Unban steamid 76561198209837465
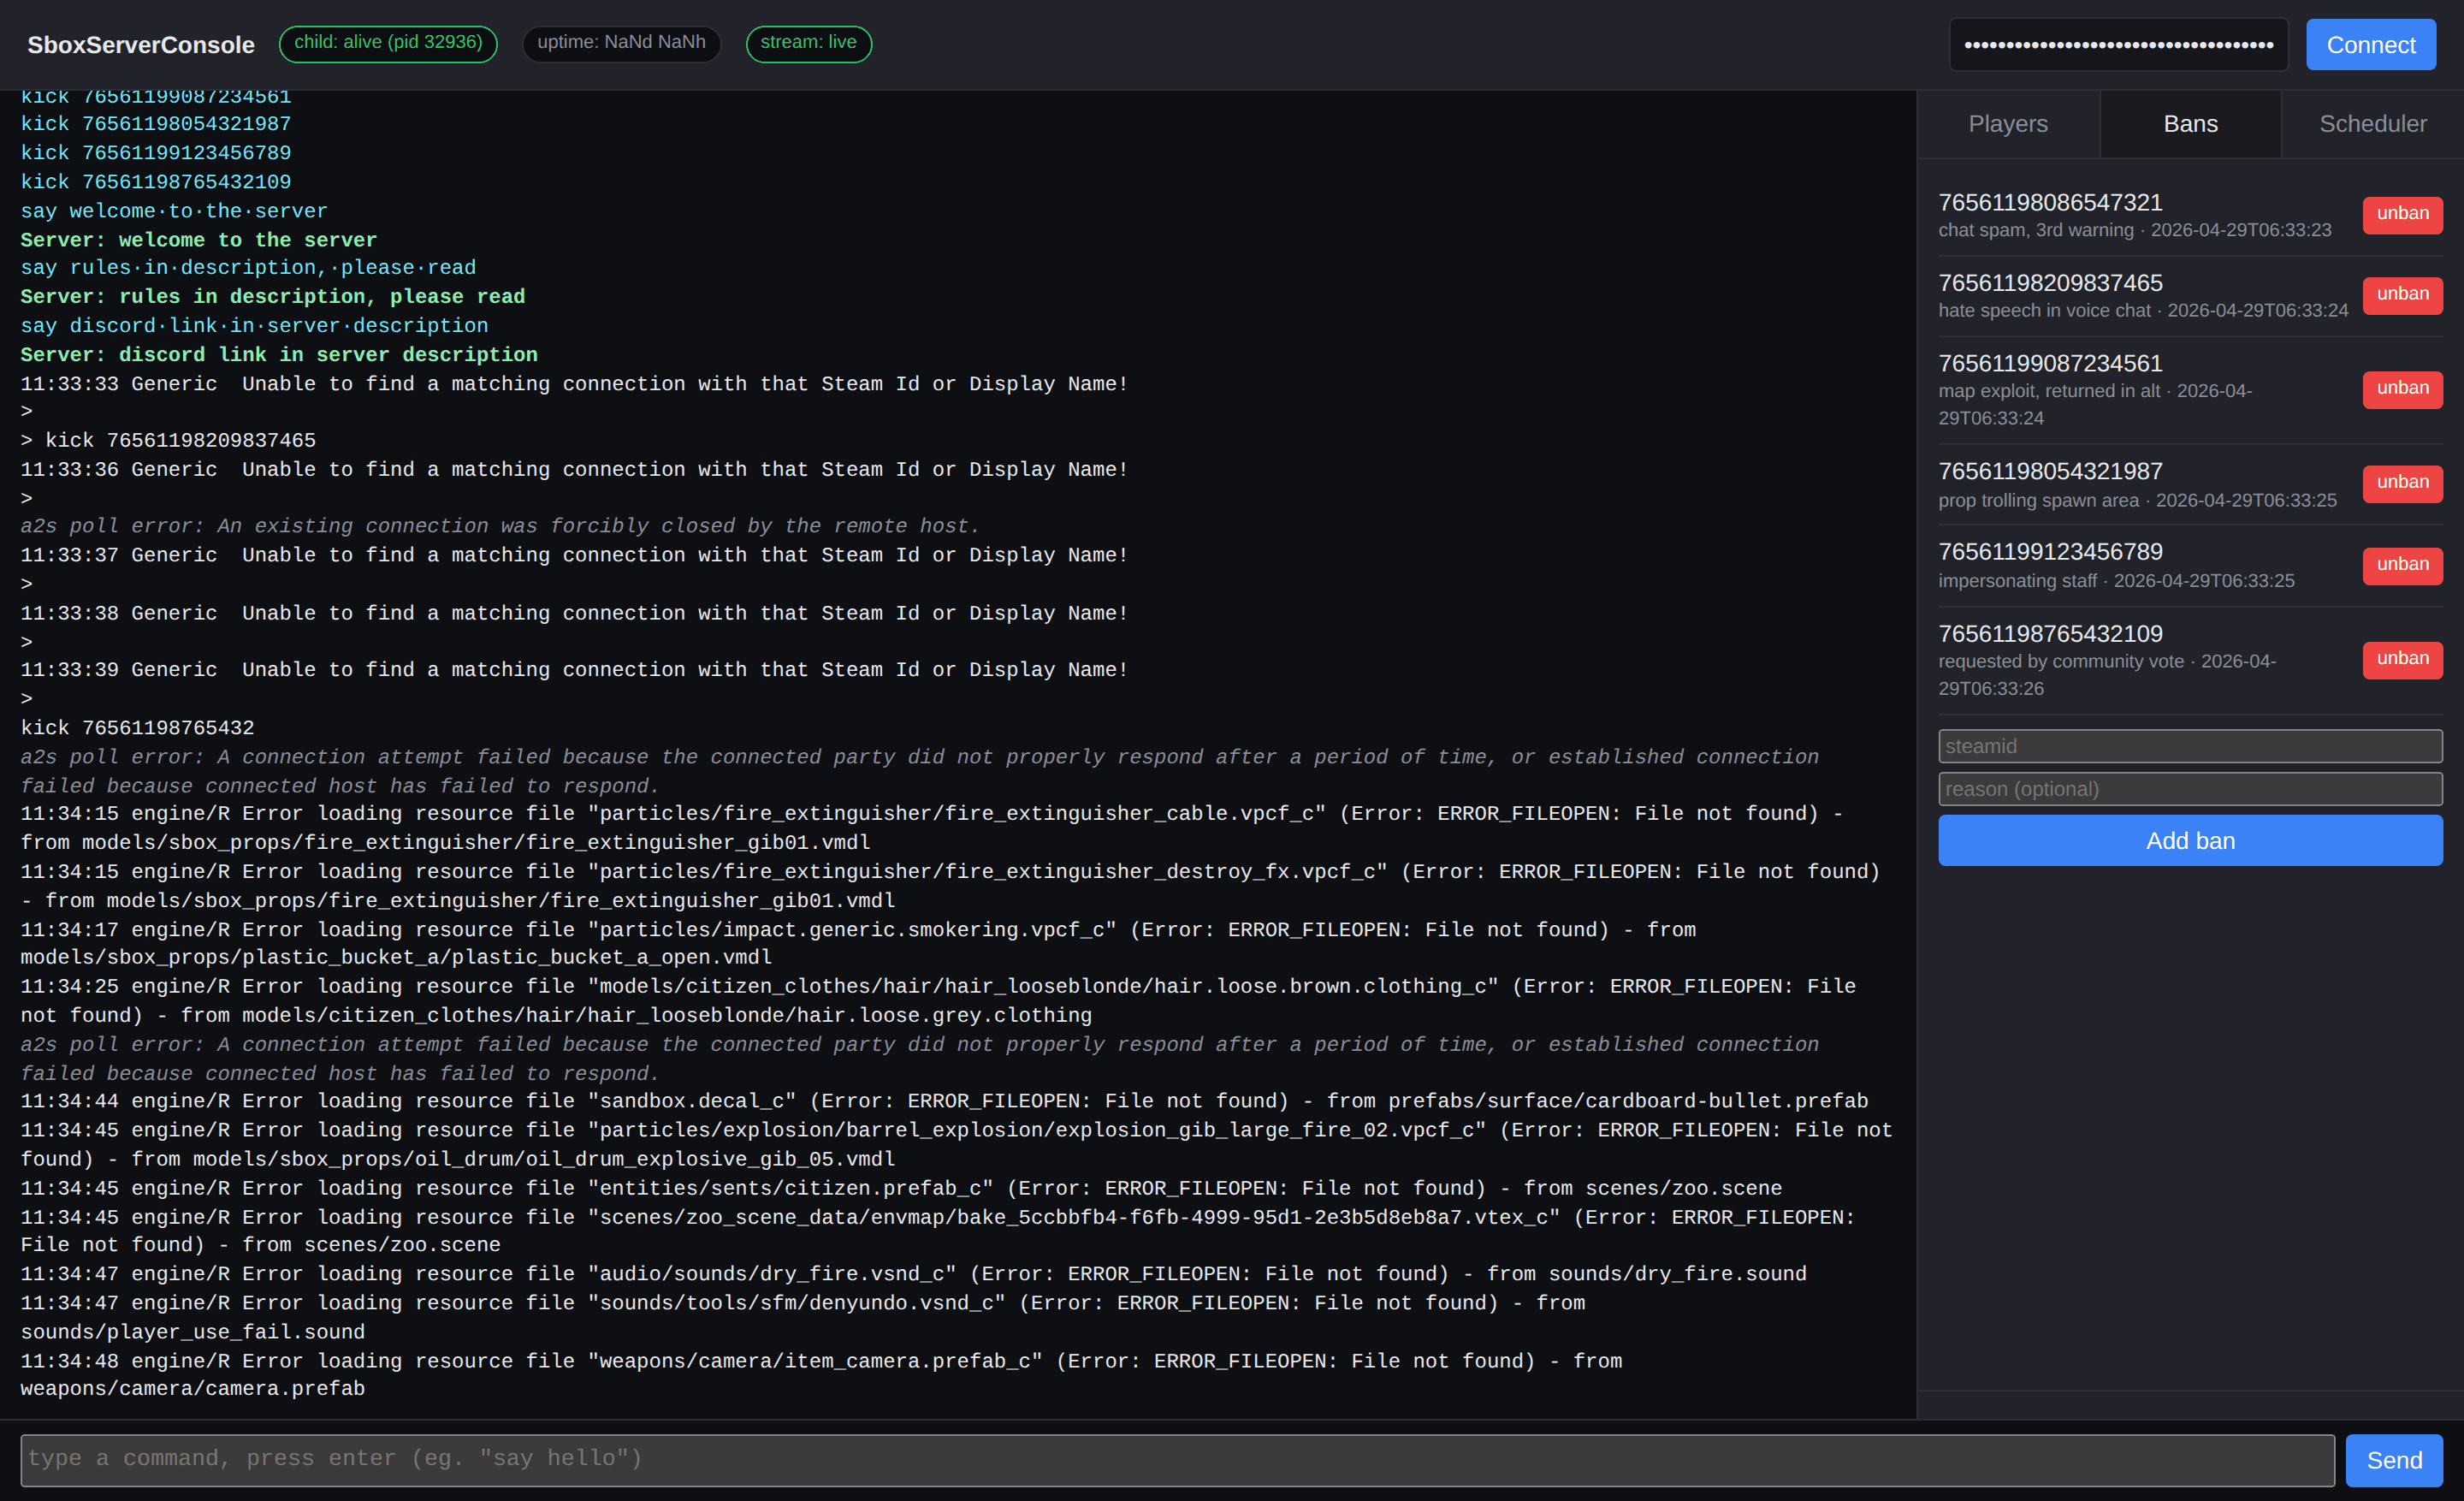 (2402, 295)
